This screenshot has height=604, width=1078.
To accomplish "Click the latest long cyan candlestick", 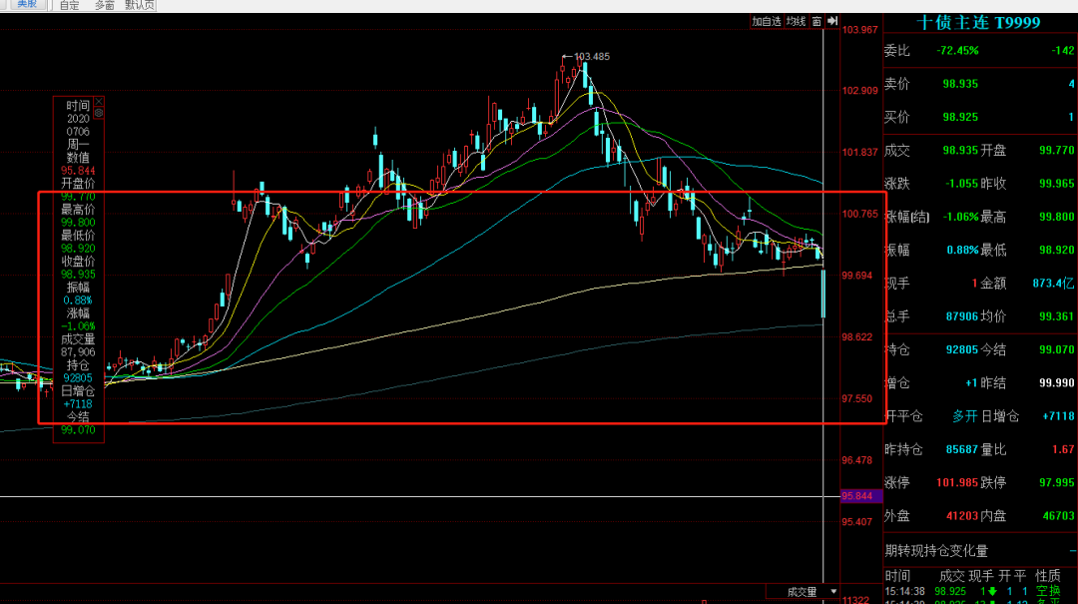I will tap(822, 294).
